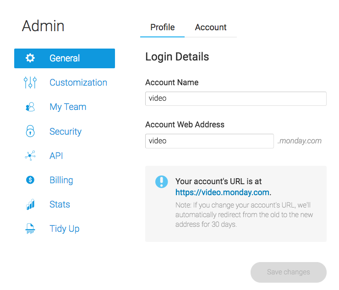The image size is (339, 290).
Task: Click the Stats bar chart icon
Action: click(30, 204)
